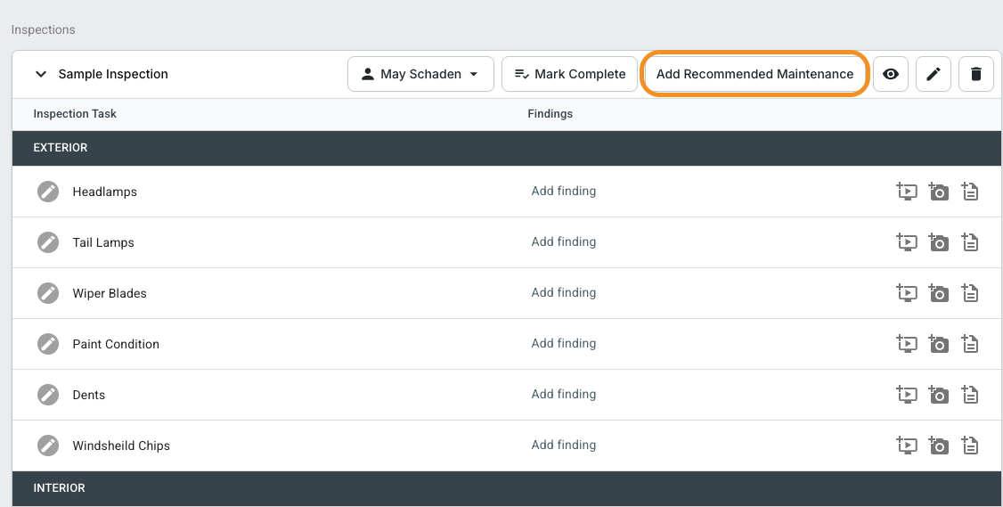This screenshot has width=1003, height=507.
Task: Collapse the Sample Inspection chevron
Action: (x=41, y=74)
